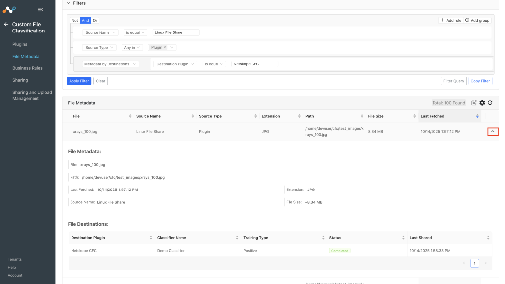Viewport: 505px width, 284px height.
Task: Open Business Rules in sidebar
Action: [28, 68]
